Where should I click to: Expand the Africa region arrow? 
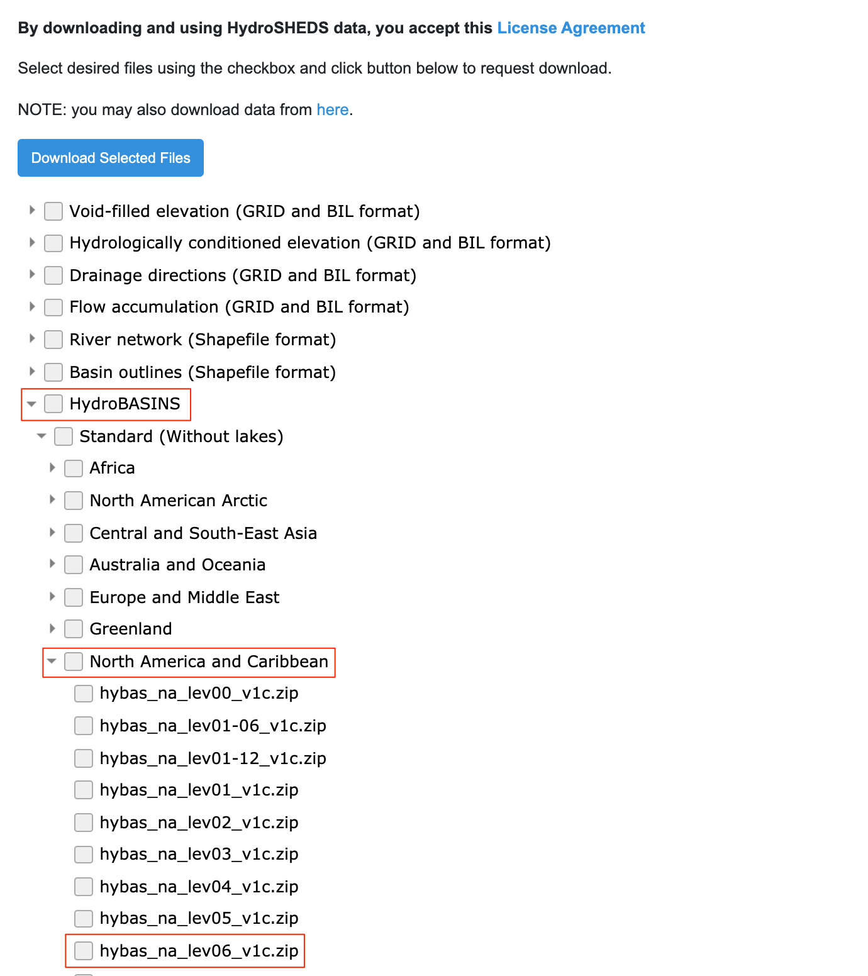(x=52, y=468)
